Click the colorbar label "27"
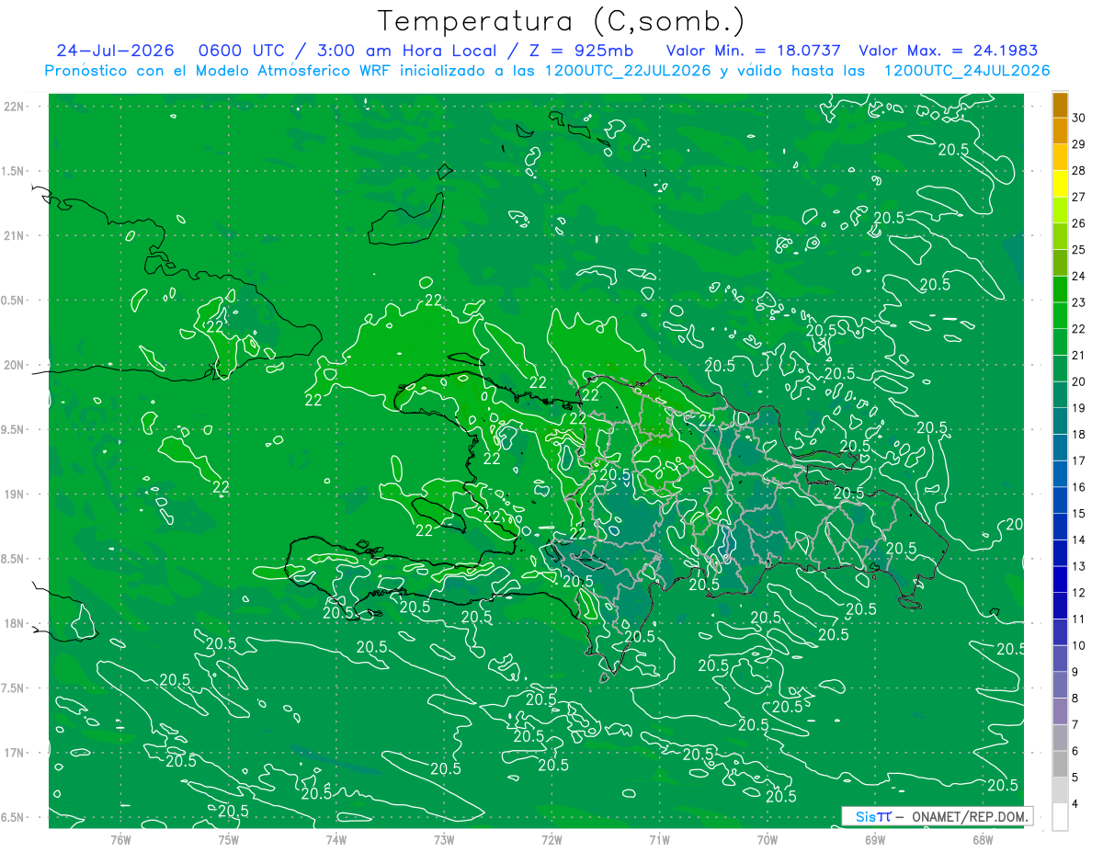1103x852 pixels. [x=1079, y=198]
